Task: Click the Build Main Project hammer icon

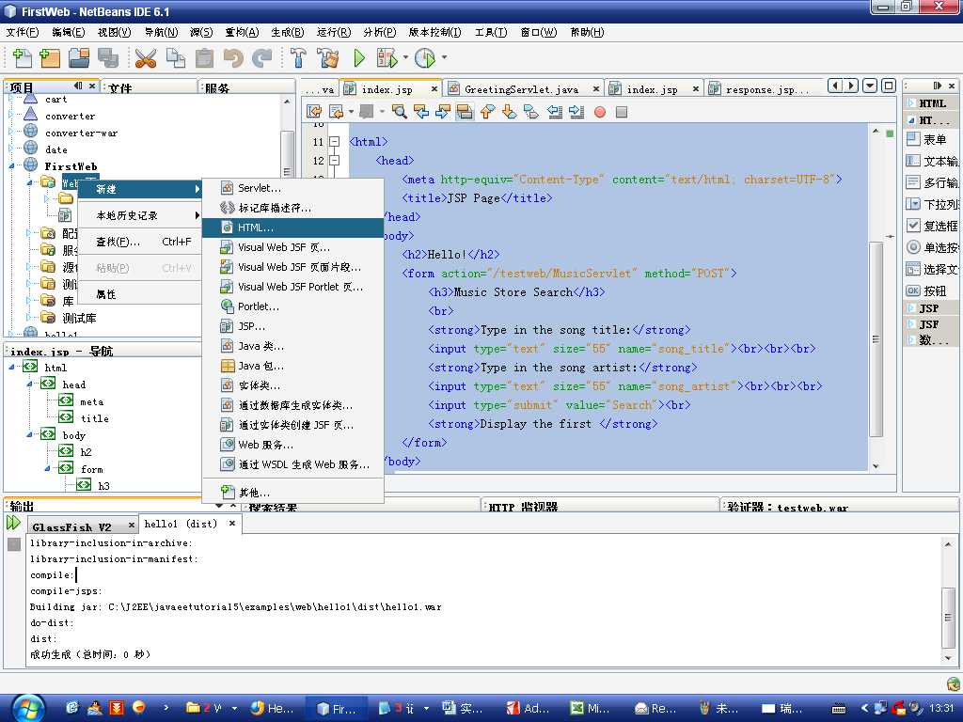Action: click(x=298, y=58)
